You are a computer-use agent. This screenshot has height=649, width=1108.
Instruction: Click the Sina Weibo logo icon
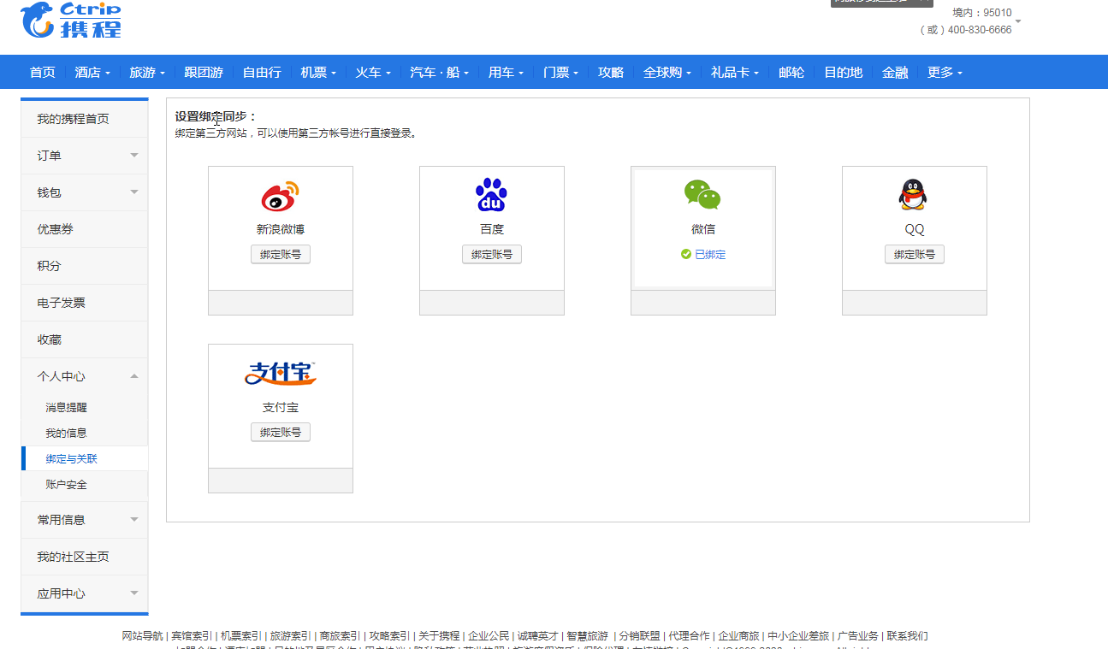click(280, 196)
